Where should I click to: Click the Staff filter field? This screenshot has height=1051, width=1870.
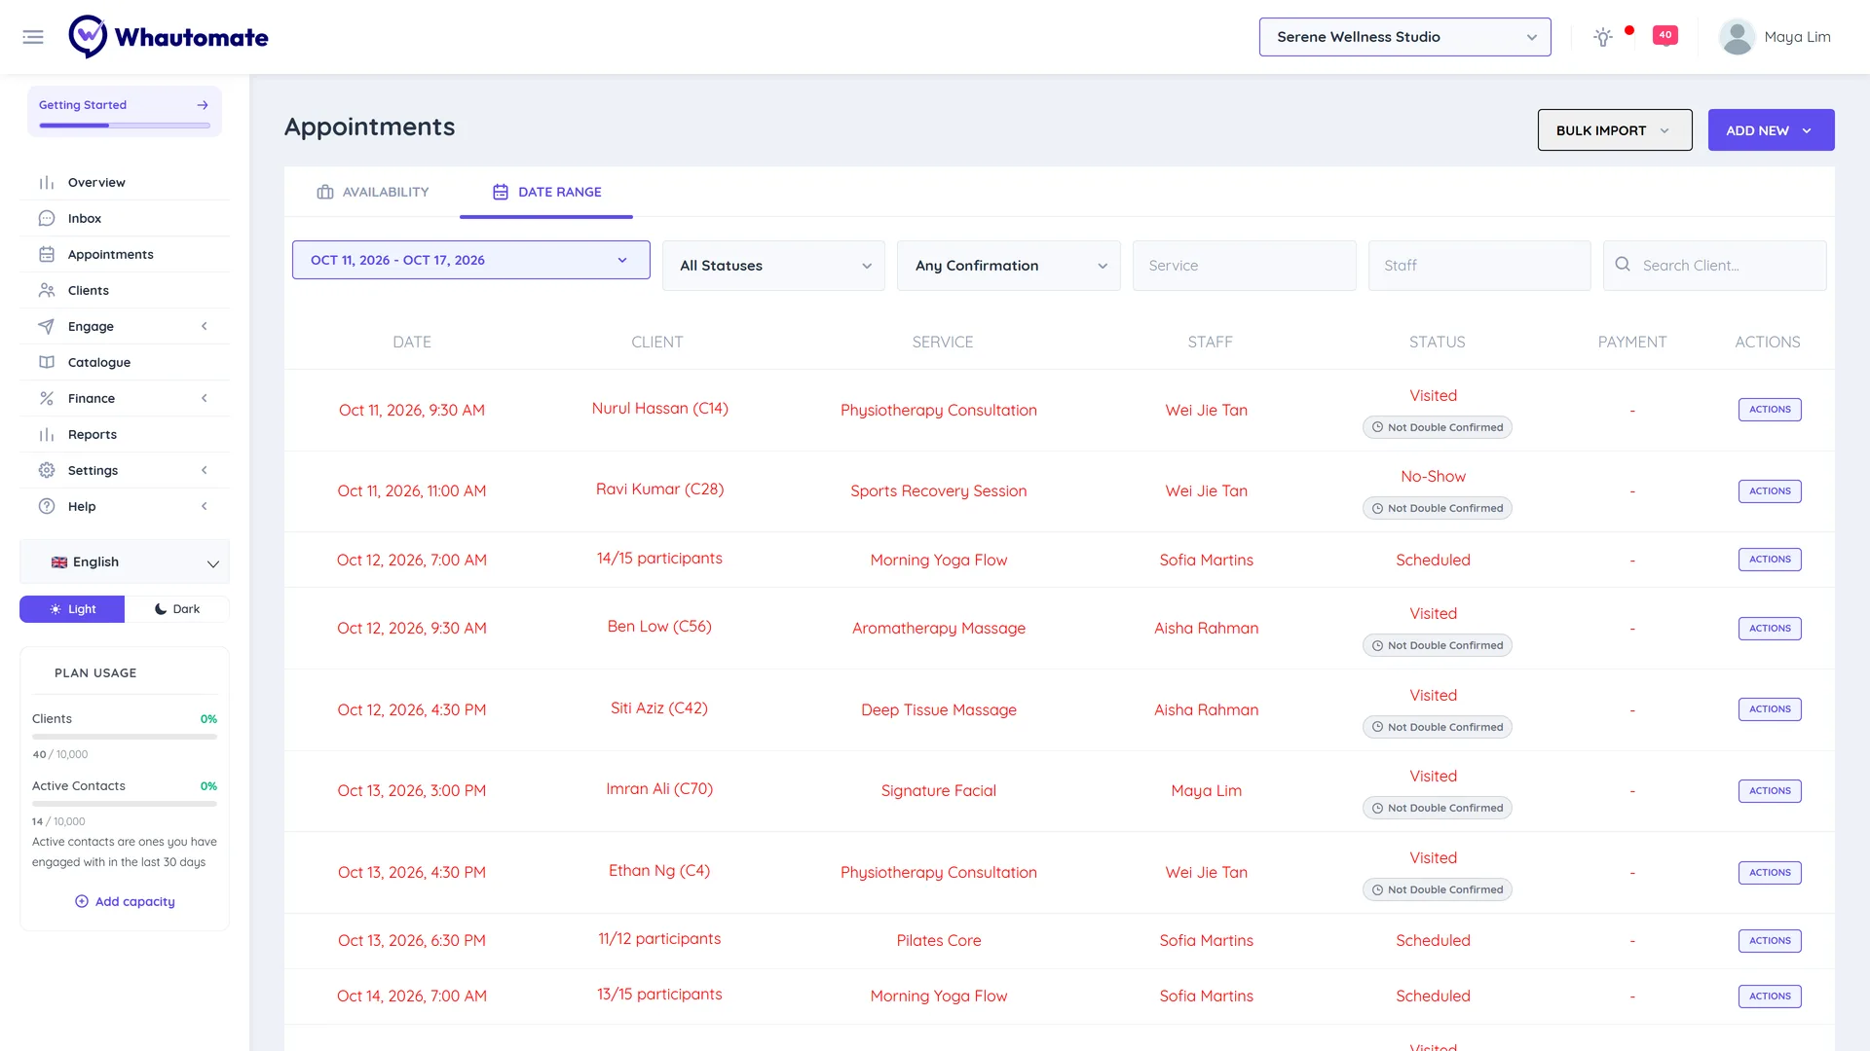point(1479,266)
